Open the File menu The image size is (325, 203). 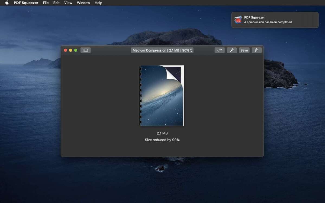pyautogui.click(x=46, y=3)
